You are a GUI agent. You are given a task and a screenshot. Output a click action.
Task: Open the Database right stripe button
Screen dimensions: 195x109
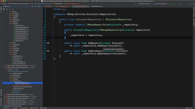(x=194, y=22)
